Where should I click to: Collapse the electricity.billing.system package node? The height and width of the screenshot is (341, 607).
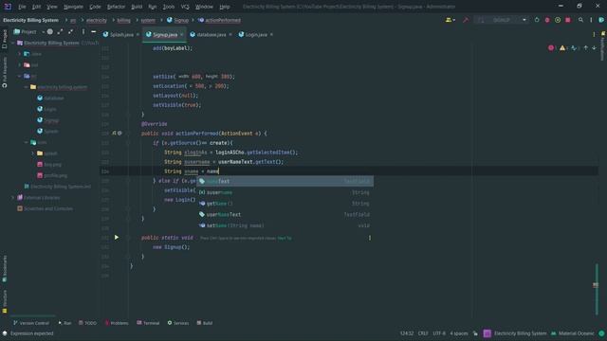click(x=26, y=87)
